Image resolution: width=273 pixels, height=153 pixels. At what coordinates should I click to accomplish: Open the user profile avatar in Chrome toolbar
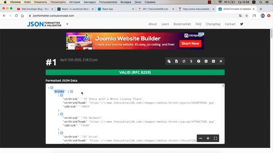(x=263, y=16)
